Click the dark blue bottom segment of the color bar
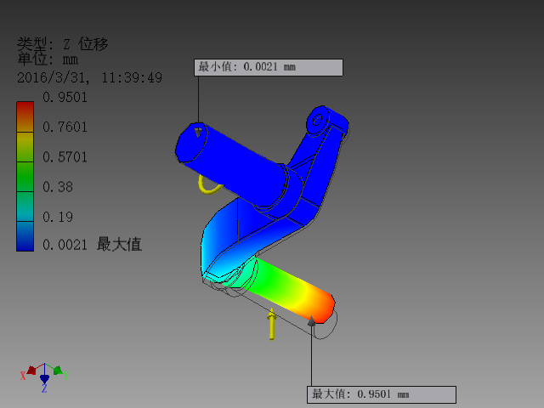Viewport: 544px width, 408px height. (x=25, y=236)
